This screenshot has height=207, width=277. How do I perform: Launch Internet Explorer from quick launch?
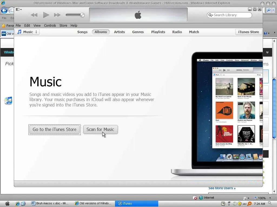[17, 204]
